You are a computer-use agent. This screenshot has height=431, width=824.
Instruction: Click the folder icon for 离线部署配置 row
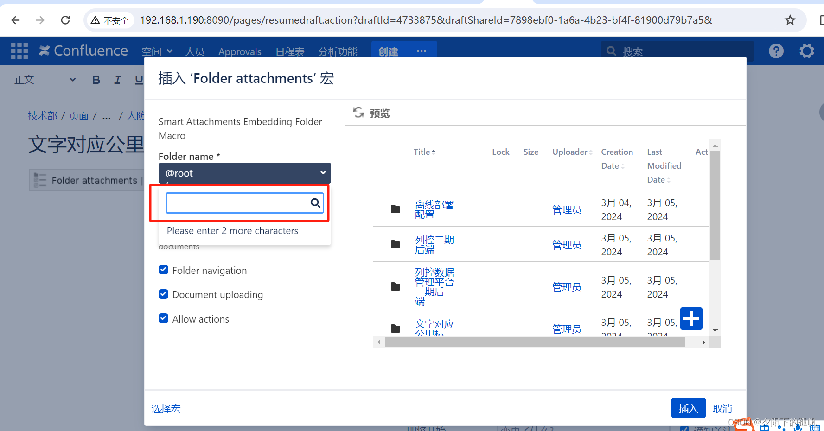tap(396, 209)
